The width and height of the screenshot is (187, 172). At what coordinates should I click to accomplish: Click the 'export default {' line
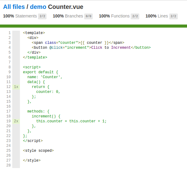coord(40,72)
